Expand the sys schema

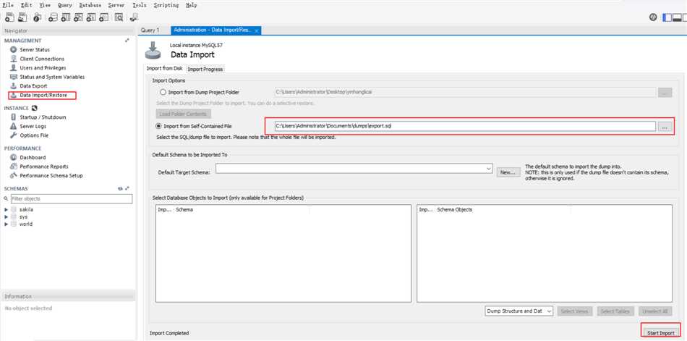(6, 216)
